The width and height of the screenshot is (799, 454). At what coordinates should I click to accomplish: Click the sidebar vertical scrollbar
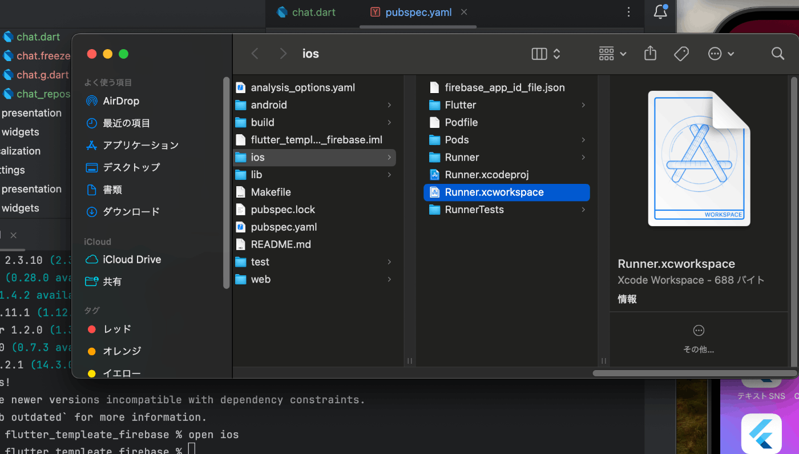[227, 183]
